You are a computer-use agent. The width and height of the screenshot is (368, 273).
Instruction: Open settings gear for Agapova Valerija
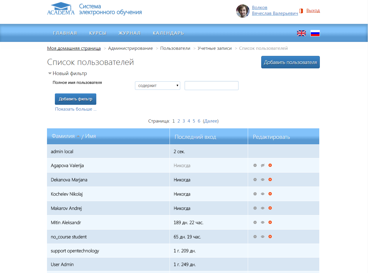click(255, 165)
